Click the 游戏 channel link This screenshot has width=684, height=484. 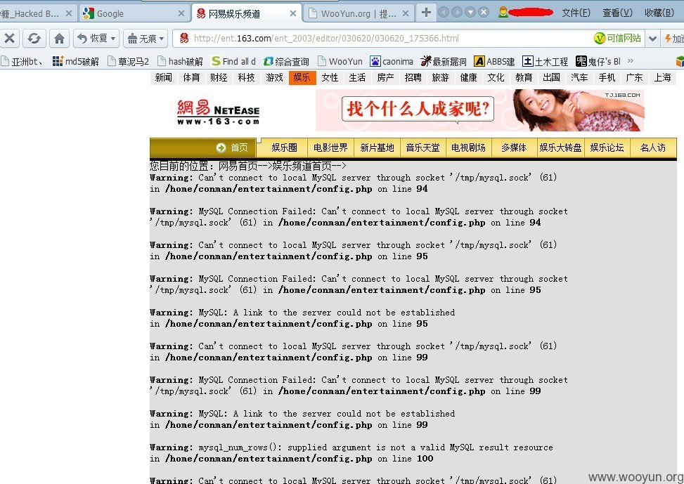pos(274,77)
